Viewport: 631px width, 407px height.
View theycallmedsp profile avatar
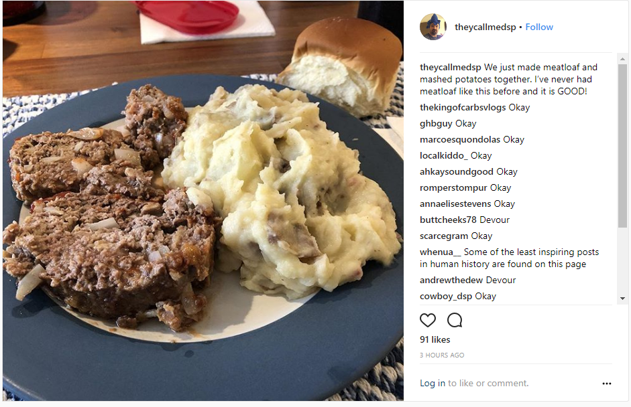tap(433, 27)
